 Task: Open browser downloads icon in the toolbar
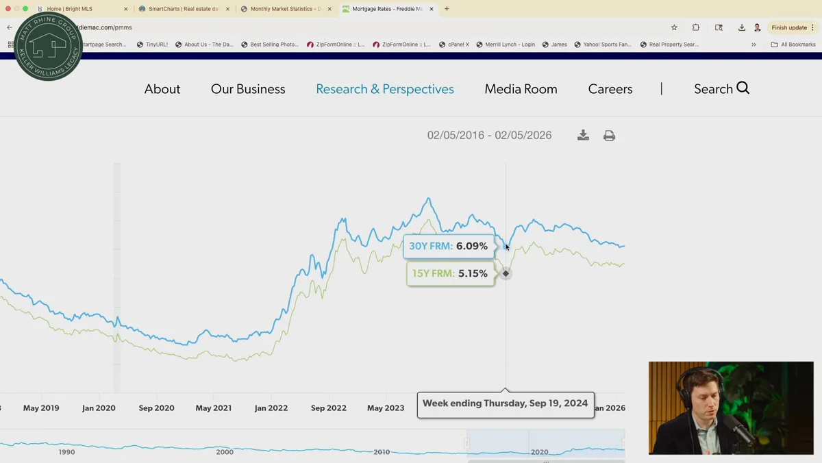coord(741,27)
